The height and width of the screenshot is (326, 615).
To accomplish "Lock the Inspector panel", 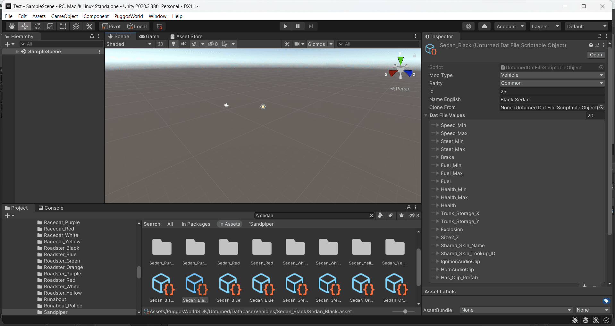I will point(599,36).
